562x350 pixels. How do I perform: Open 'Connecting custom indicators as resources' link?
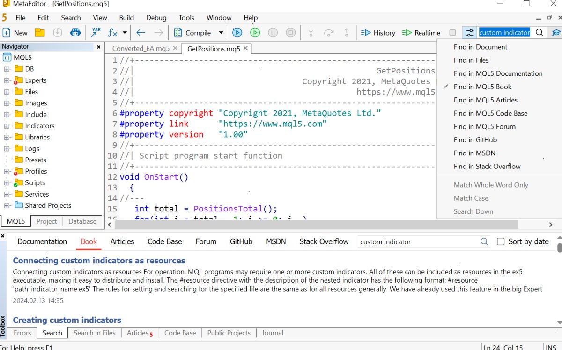pyautogui.click(x=99, y=261)
